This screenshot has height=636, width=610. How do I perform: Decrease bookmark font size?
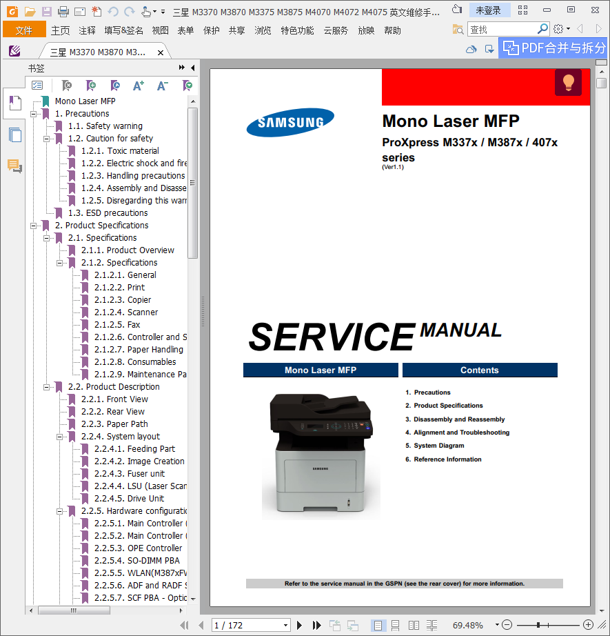coord(163,85)
